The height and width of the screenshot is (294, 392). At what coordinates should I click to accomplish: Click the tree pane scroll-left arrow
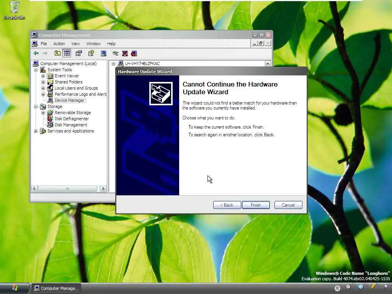pos(35,188)
